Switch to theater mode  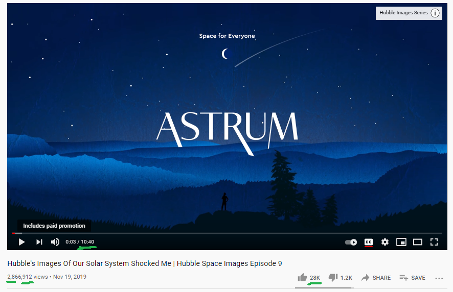[417, 242]
